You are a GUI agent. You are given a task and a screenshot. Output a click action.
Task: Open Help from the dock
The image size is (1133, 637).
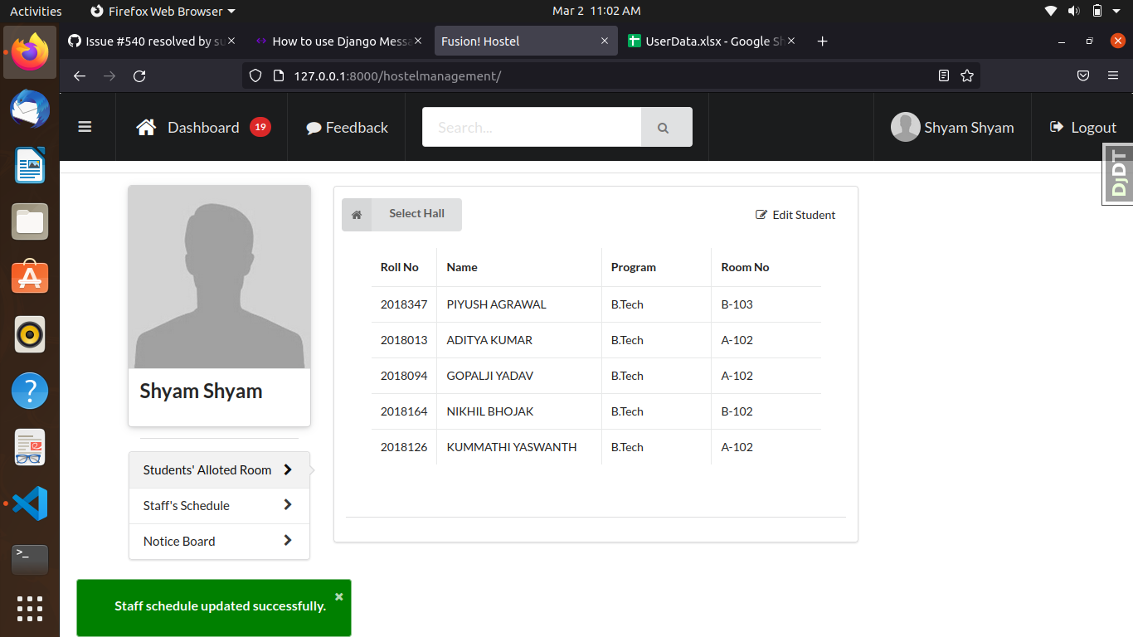coord(30,391)
